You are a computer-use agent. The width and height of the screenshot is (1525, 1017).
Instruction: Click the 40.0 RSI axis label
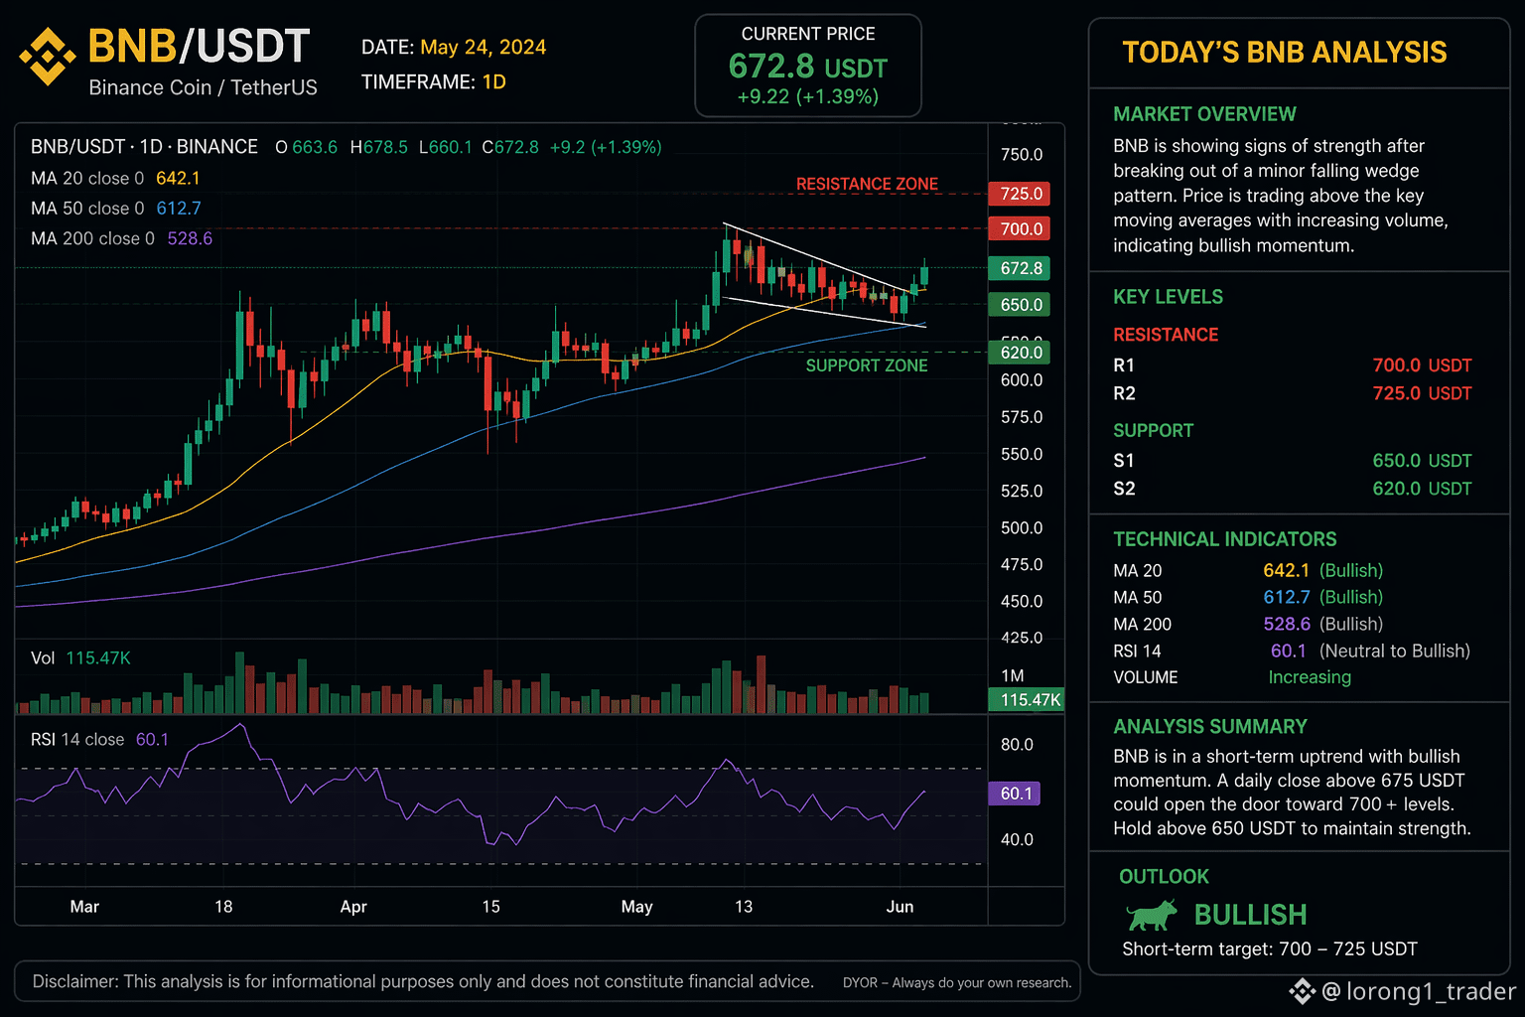[x=1017, y=840]
